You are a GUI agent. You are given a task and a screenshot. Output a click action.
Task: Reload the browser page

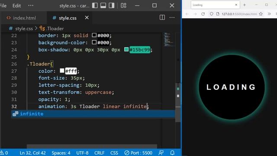[x=203, y=14]
